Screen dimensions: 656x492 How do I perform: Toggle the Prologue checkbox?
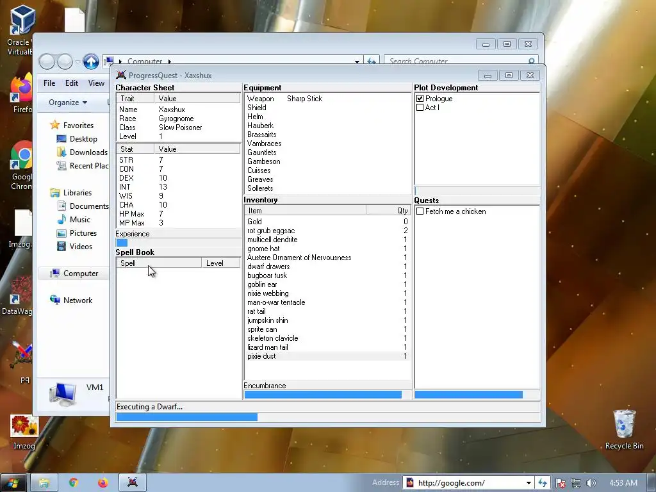[420, 99]
